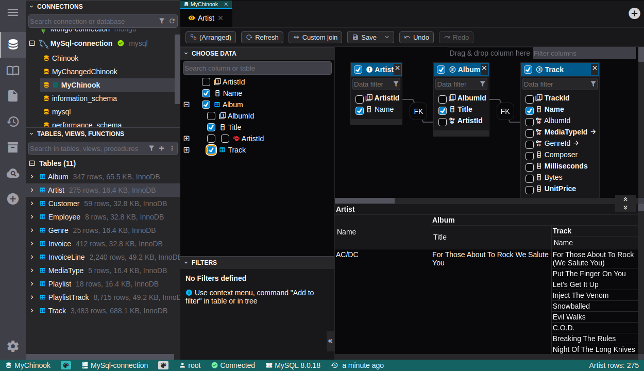Open settings gear in sidebar
644x371 pixels.
pyautogui.click(x=13, y=346)
